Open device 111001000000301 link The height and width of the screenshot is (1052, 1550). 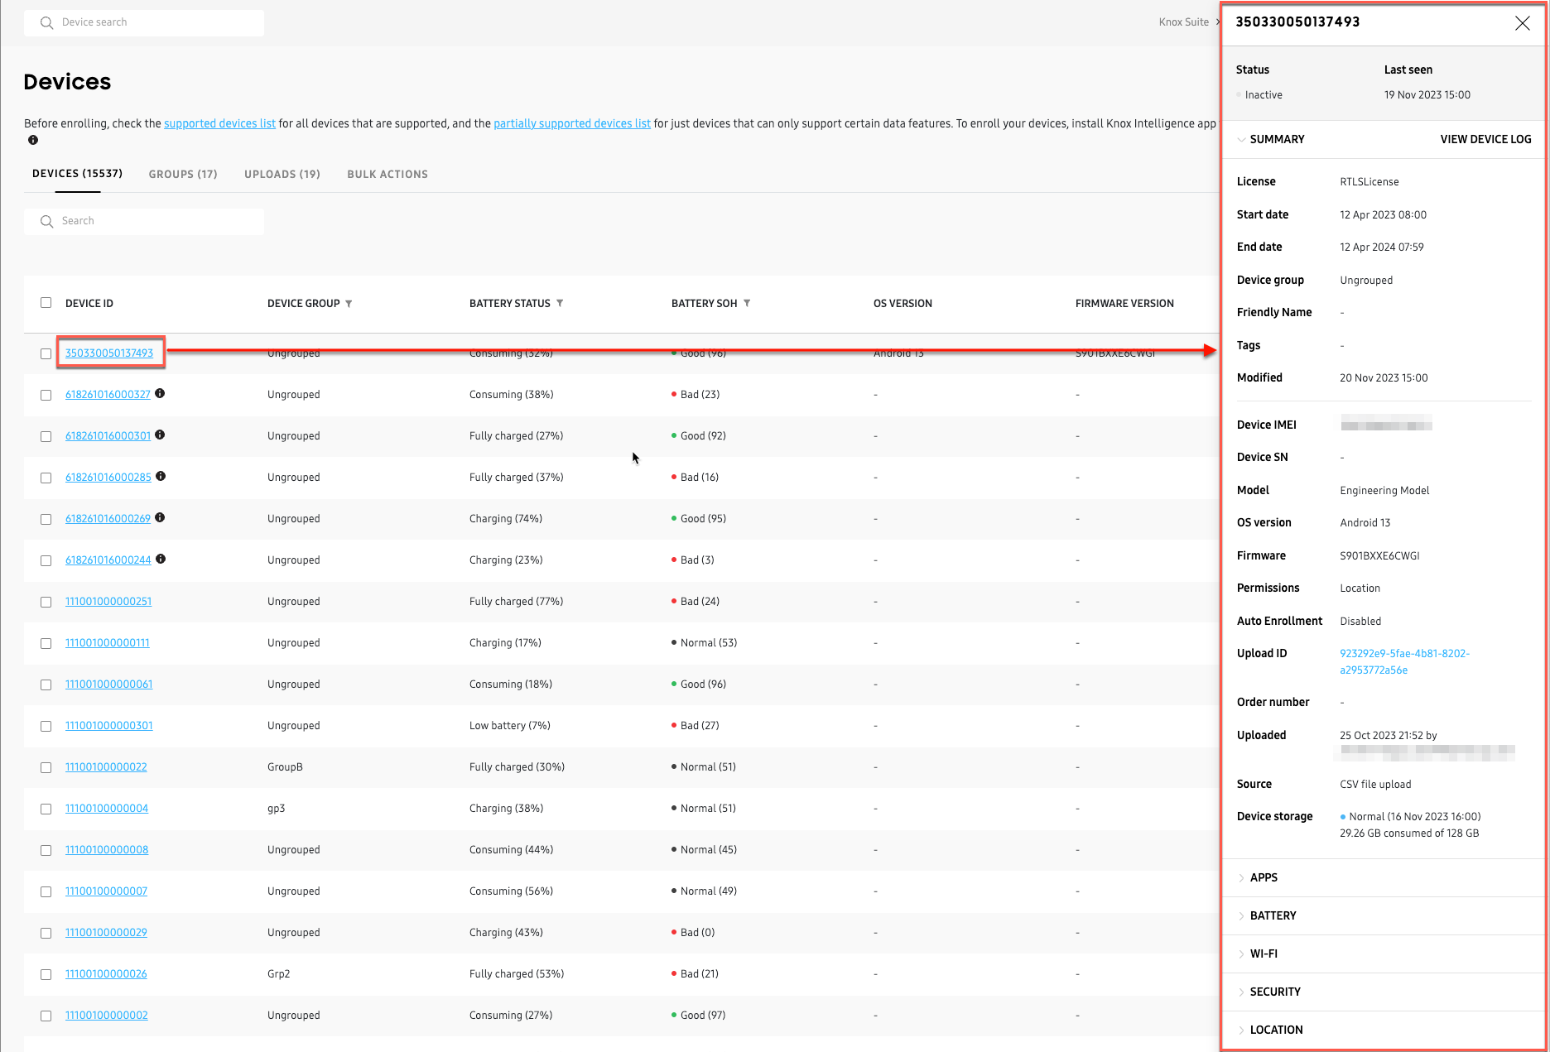point(109,725)
